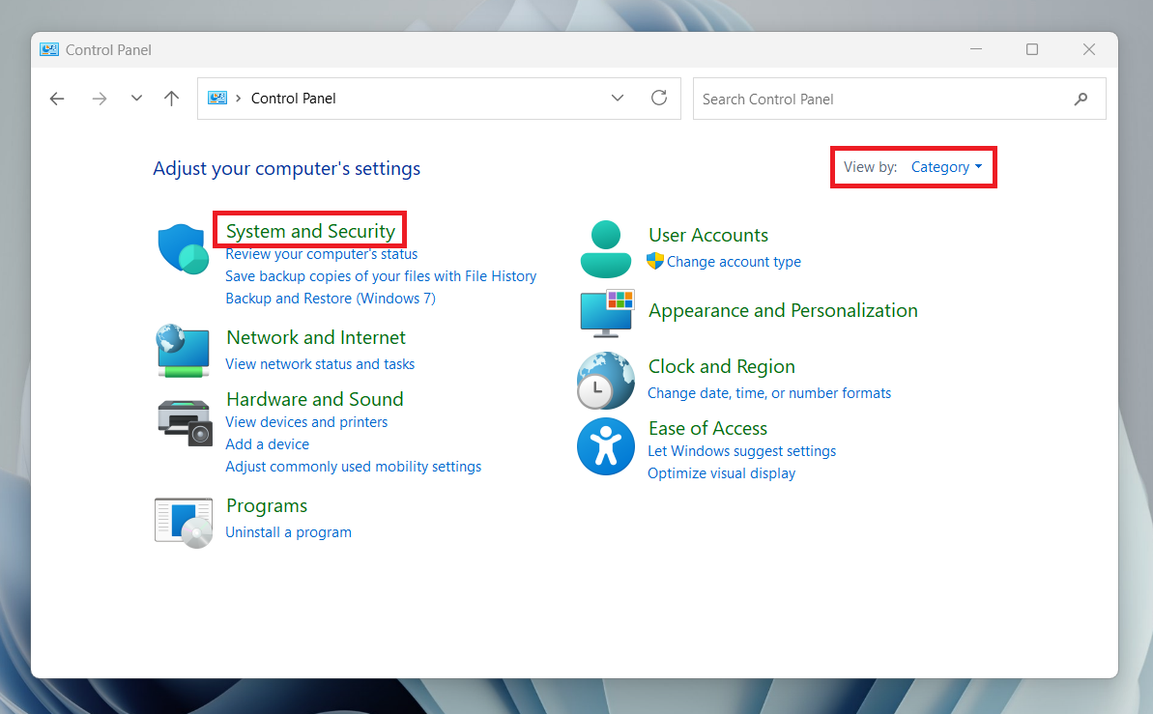Screen dimensions: 1153x714
Task: Open the Clock and Region globe icon
Action: tap(605, 380)
